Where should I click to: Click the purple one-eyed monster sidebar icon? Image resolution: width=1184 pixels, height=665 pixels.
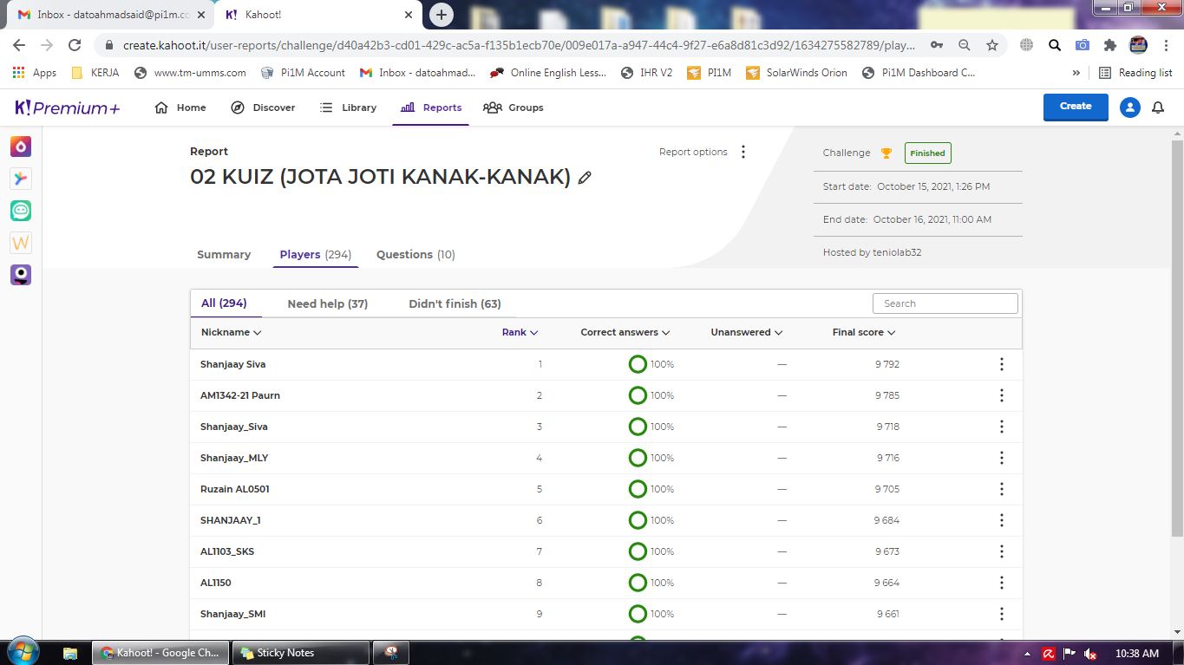click(21, 275)
